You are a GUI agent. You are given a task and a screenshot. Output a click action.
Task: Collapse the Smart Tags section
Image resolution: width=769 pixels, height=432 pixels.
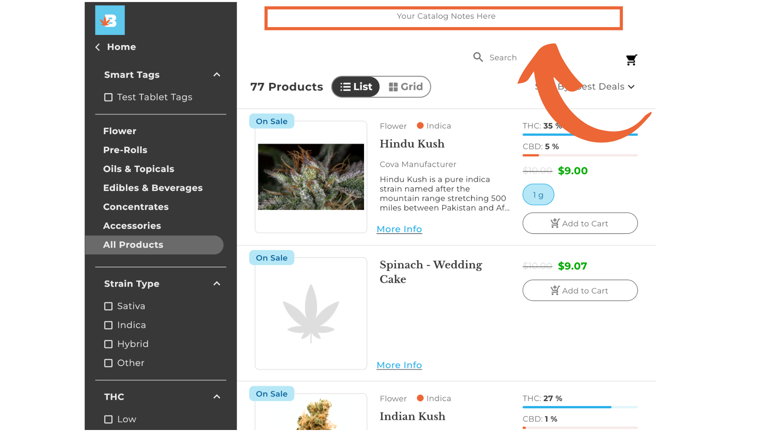[217, 75]
